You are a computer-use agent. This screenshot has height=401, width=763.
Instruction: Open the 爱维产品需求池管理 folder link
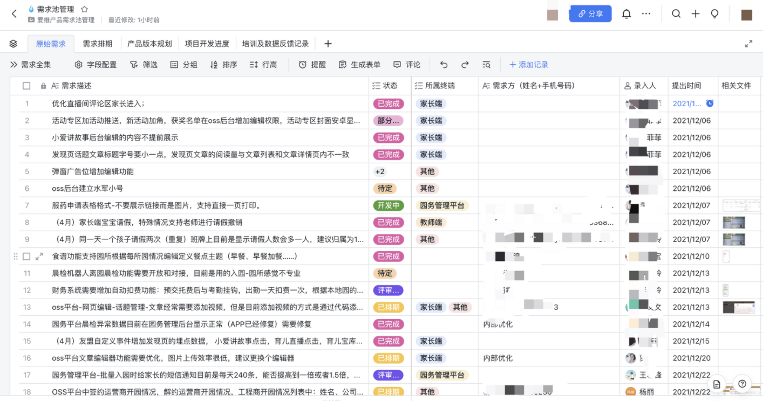coord(61,20)
